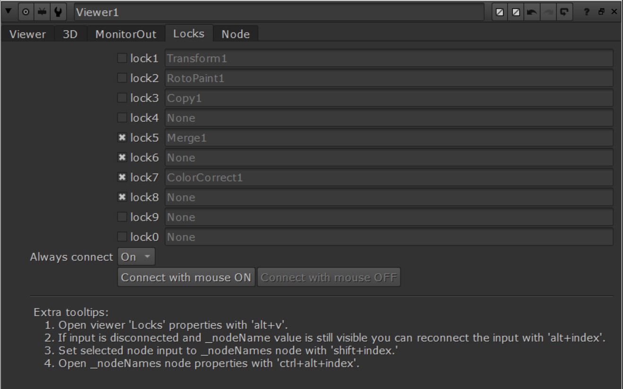Disable the lock5 checkbox for Merge1
This screenshot has height=389, width=623.
pyautogui.click(x=122, y=138)
